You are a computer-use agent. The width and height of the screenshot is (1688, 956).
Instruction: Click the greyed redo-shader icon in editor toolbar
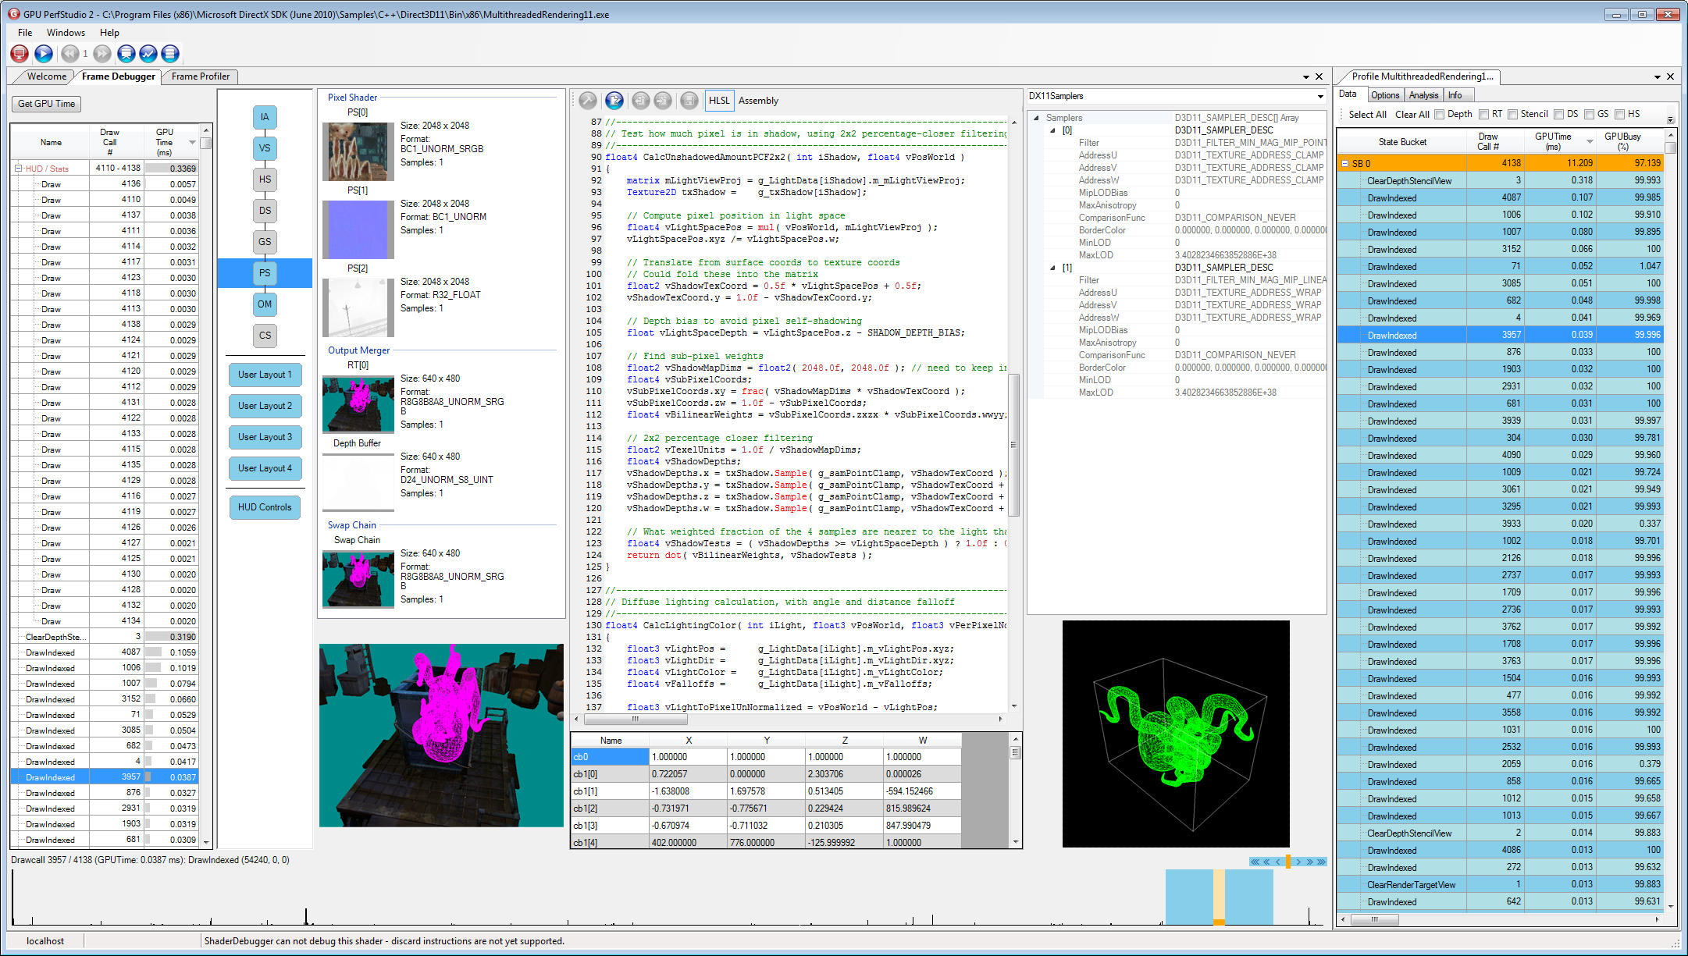click(x=663, y=100)
